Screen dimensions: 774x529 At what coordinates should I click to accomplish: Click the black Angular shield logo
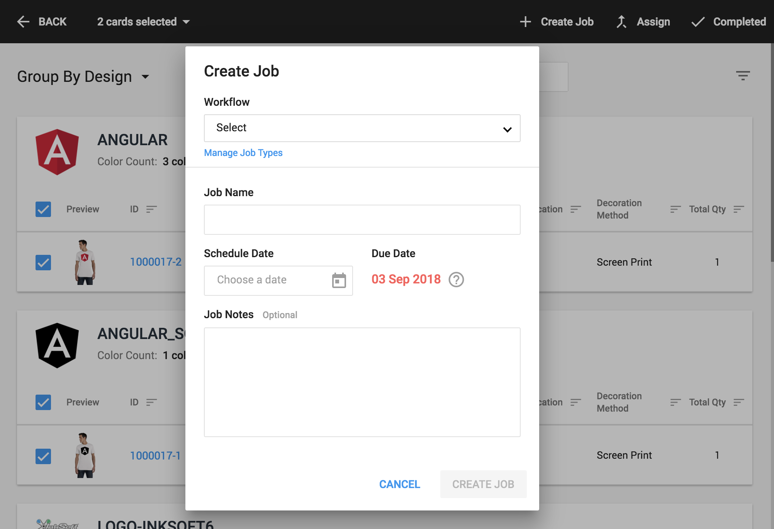(x=57, y=346)
